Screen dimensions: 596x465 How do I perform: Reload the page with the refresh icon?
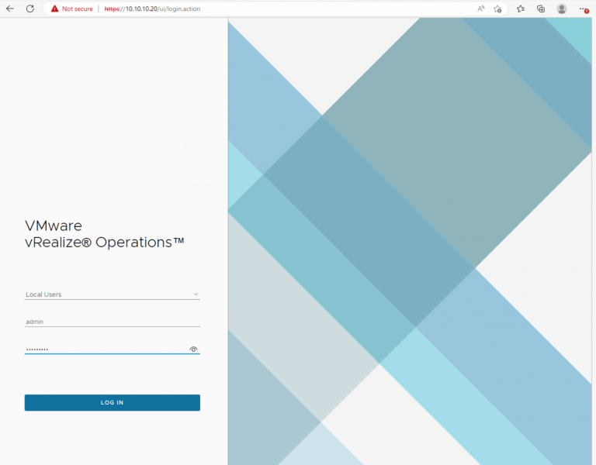tap(30, 9)
